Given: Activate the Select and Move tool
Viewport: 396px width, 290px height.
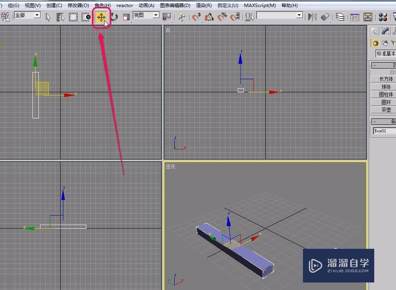Looking at the screenshot, I should click(x=101, y=17).
